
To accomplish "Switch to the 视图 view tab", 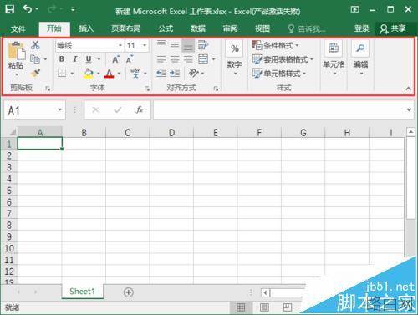I will (x=263, y=28).
